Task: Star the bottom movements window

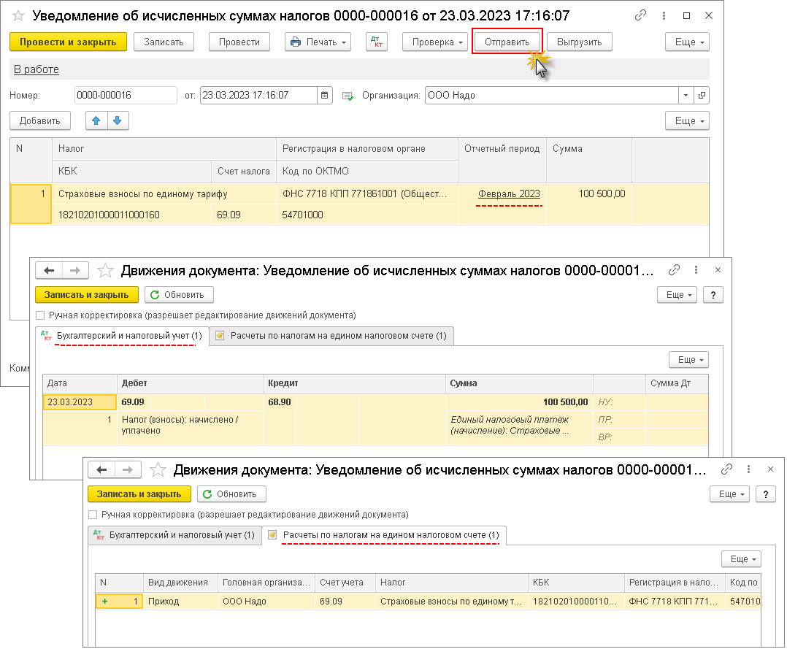Action: pos(158,470)
